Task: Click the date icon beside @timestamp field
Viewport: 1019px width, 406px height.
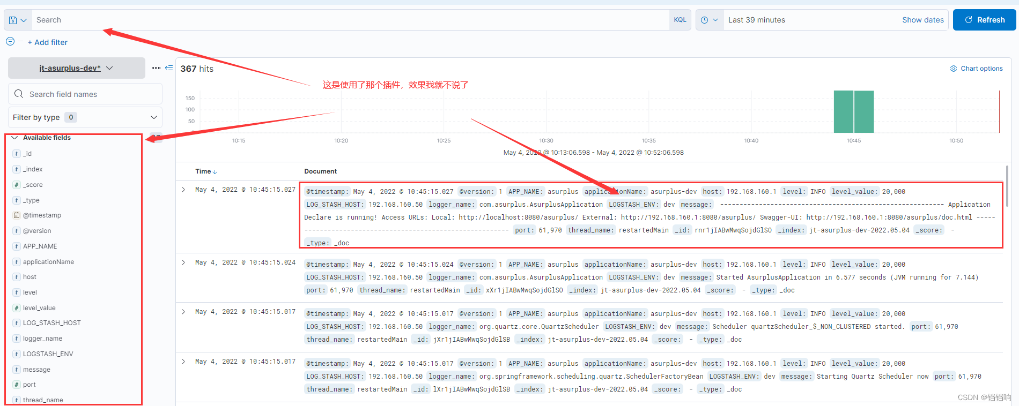Action: pyautogui.click(x=17, y=215)
